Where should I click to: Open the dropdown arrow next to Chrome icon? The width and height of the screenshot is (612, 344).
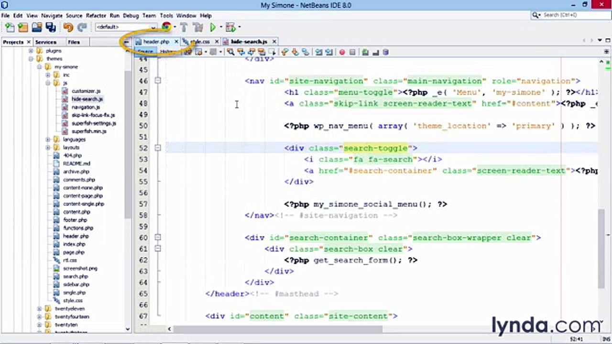coord(175,27)
